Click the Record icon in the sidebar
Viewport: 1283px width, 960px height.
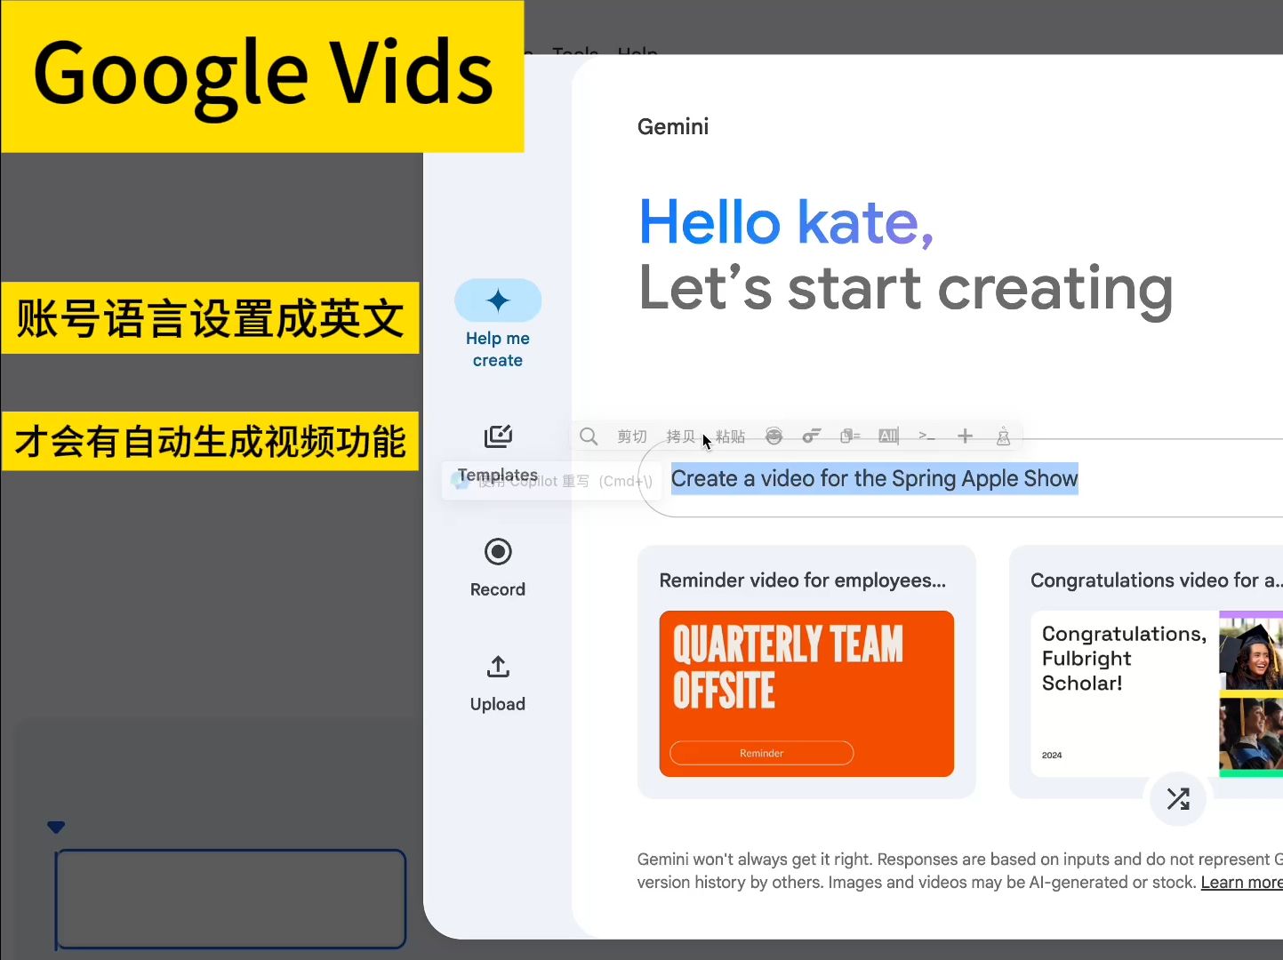click(497, 552)
